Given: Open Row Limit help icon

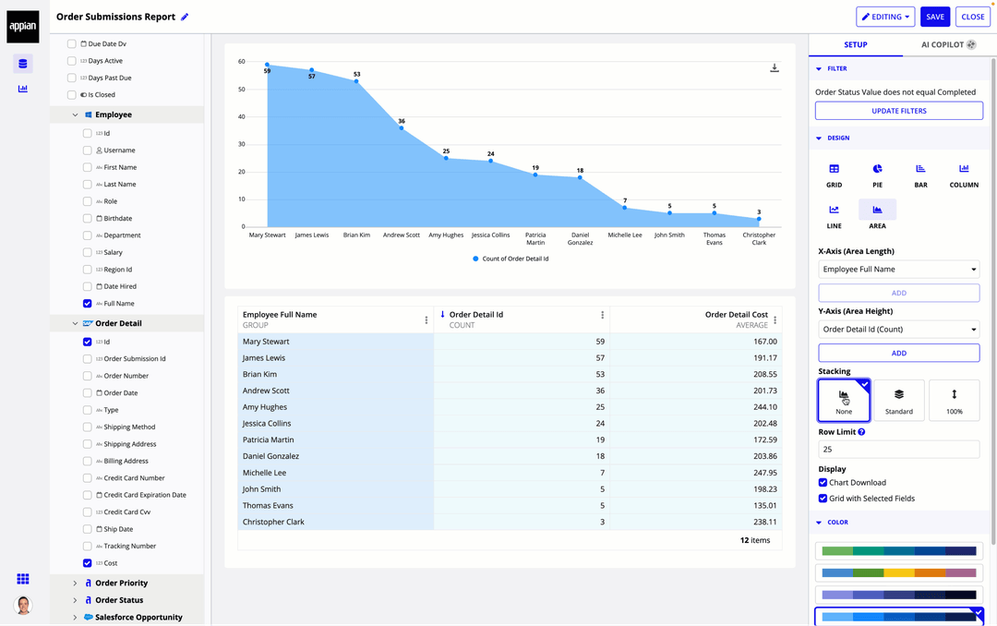Looking at the screenshot, I should tap(861, 432).
